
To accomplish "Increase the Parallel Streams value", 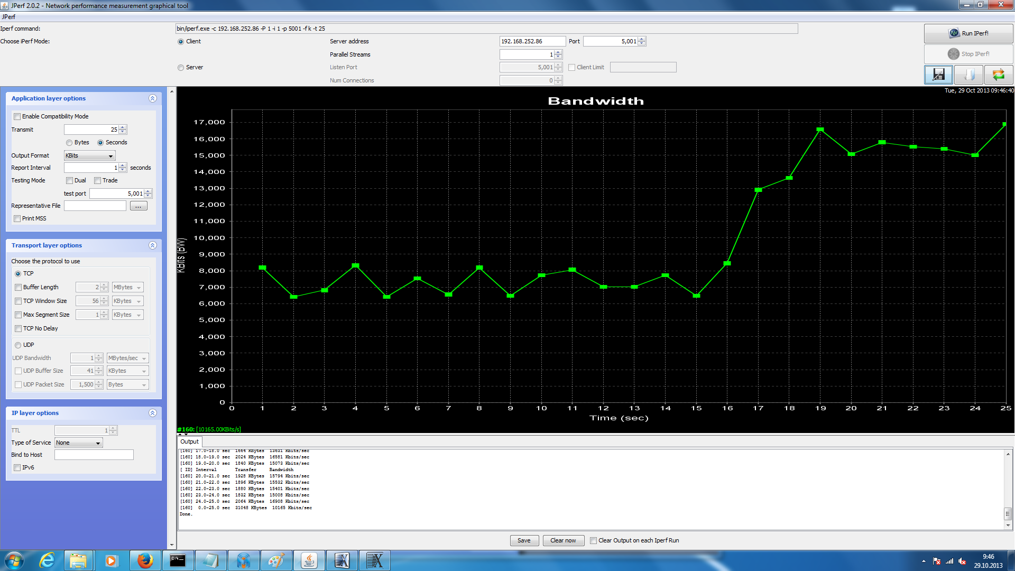I will (x=558, y=52).
